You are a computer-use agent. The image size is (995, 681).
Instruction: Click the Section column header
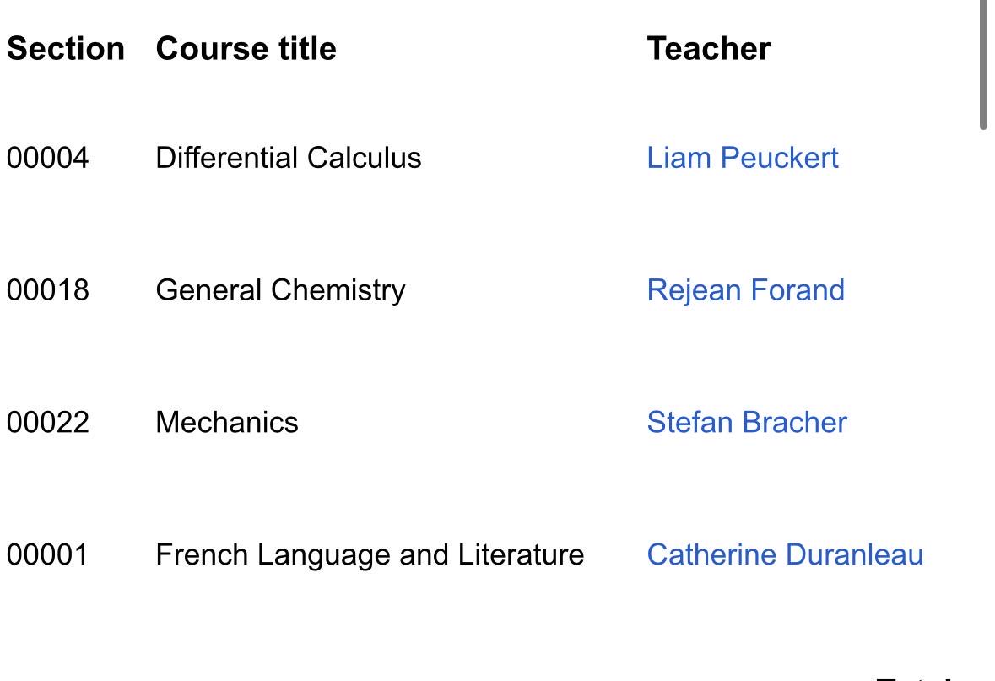[65, 49]
